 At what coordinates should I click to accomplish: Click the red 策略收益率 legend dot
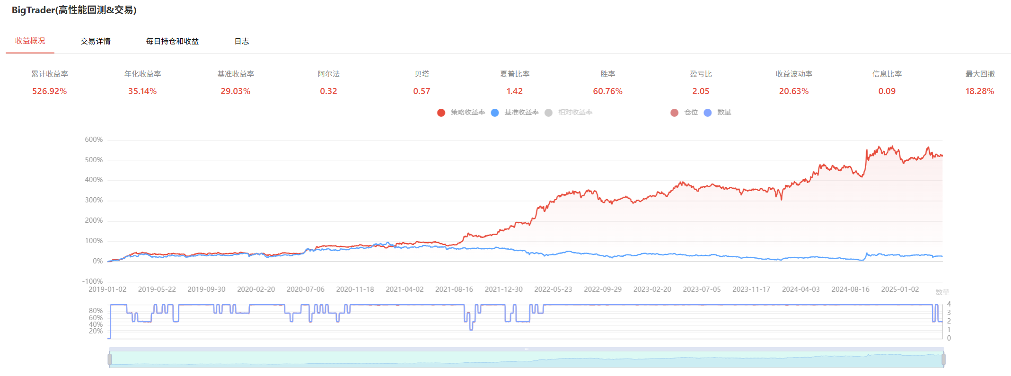441,113
